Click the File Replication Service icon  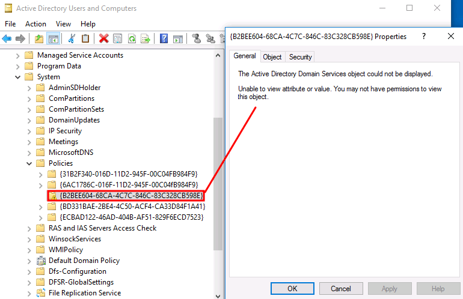pos(41,293)
